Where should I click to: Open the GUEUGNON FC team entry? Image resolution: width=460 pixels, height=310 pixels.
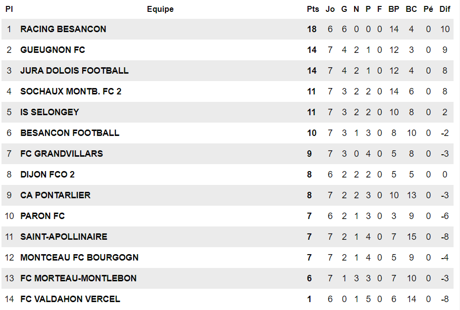(52, 50)
